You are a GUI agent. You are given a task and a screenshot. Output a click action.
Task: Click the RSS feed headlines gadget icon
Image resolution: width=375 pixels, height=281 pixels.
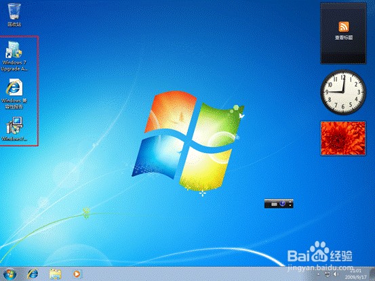343,26
